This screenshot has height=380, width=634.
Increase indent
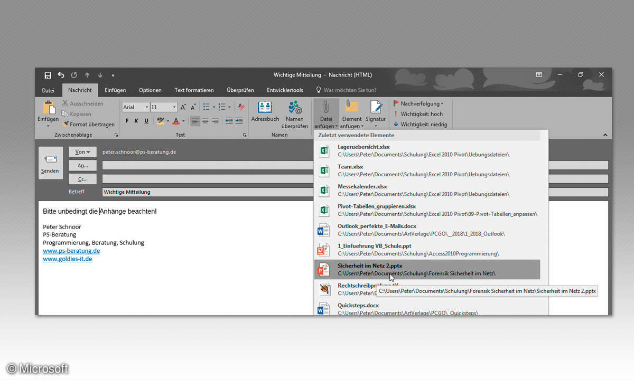pyautogui.click(x=239, y=121)
